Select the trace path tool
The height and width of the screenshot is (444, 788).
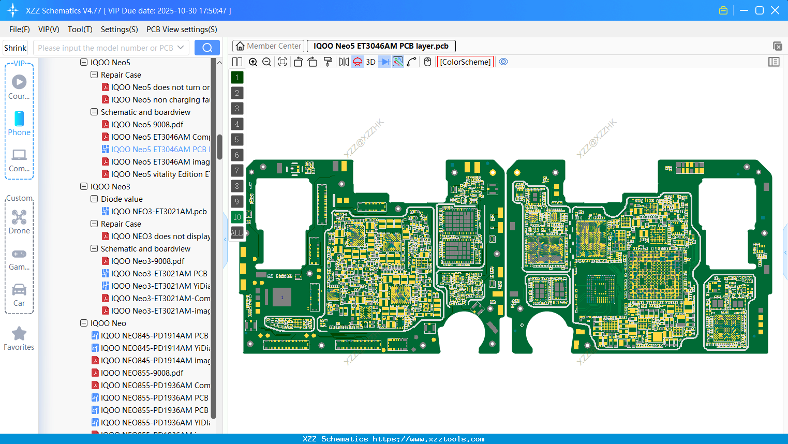click(412, 62)
